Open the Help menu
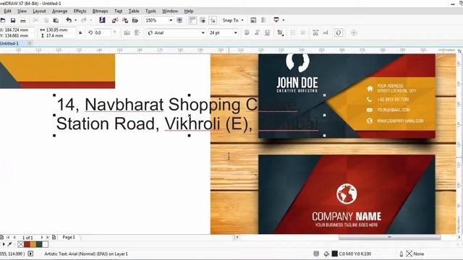Image resolution: width=463 pixels, height=260 pixels. pyautogui.click(x=189, y=12)
